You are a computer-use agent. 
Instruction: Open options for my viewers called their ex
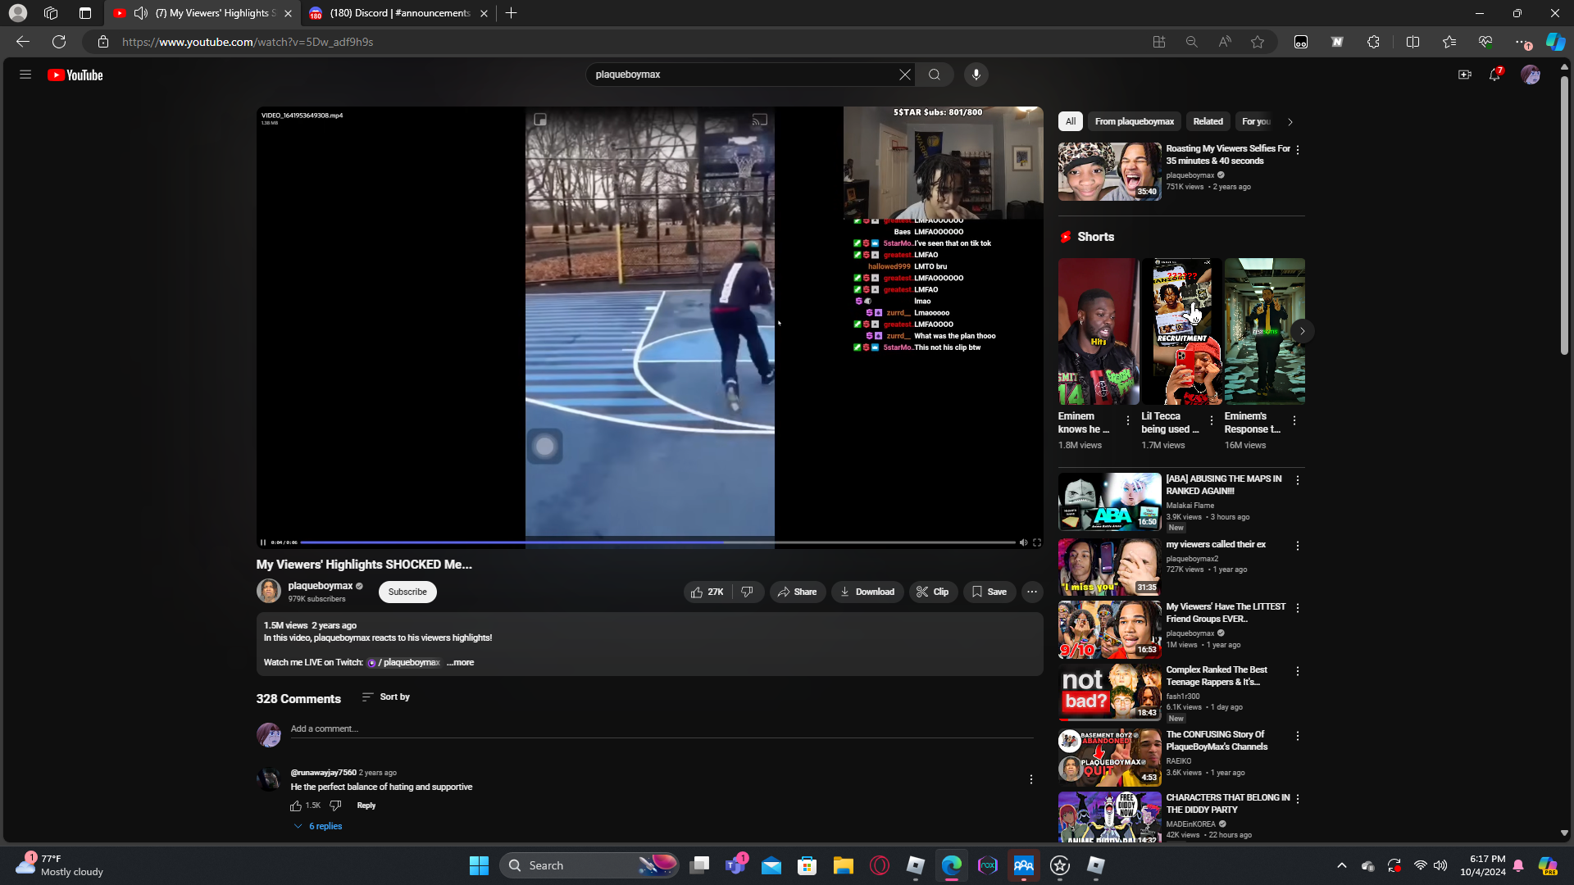1298,546
